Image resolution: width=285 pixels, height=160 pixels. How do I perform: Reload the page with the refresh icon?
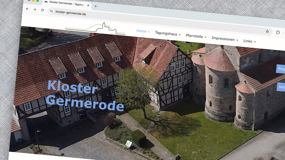coord(42,10)
